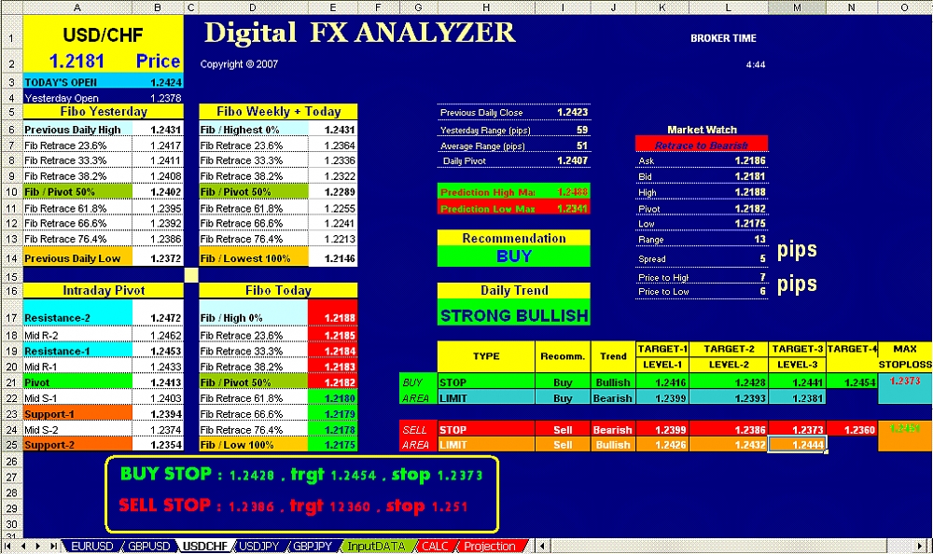The image size is (933, 554).
Task: Click the Fibo Yesterday header cell
Action: (103, 111)
